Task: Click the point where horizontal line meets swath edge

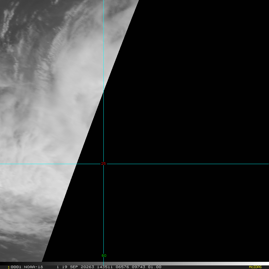Action: point(77,164)
